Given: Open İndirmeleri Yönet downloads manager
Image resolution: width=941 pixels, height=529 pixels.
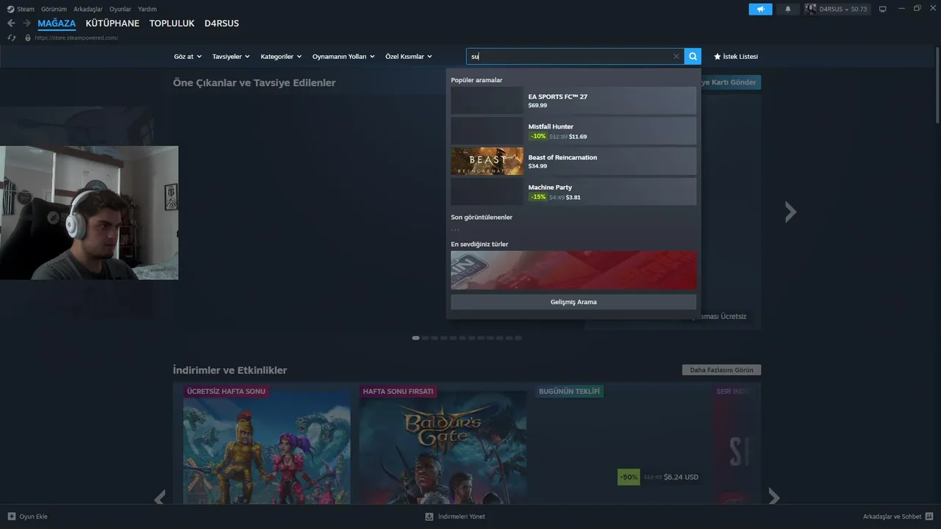Looking at the screenshot, I should point(455,517).
